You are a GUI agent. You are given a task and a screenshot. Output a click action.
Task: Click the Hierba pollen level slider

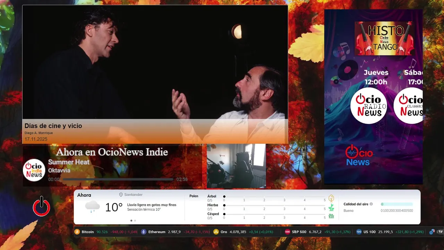point(274,206)
